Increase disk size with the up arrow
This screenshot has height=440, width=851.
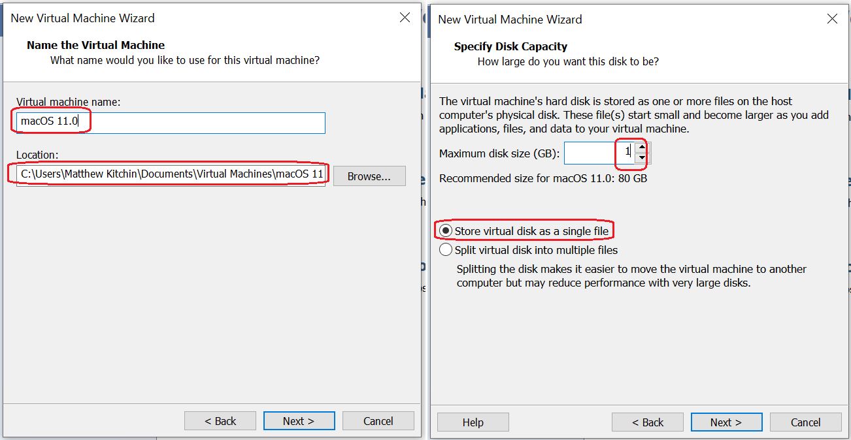(641, 148)
